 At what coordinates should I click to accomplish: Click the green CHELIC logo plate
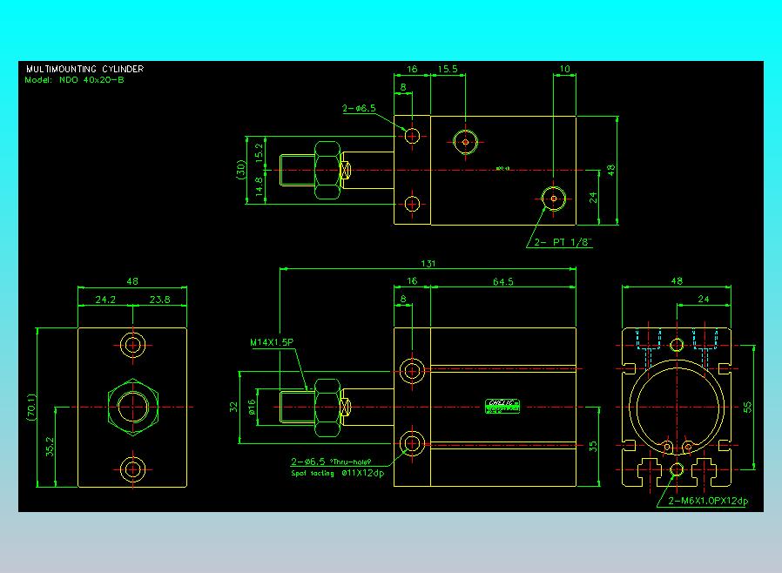(502, 407)
